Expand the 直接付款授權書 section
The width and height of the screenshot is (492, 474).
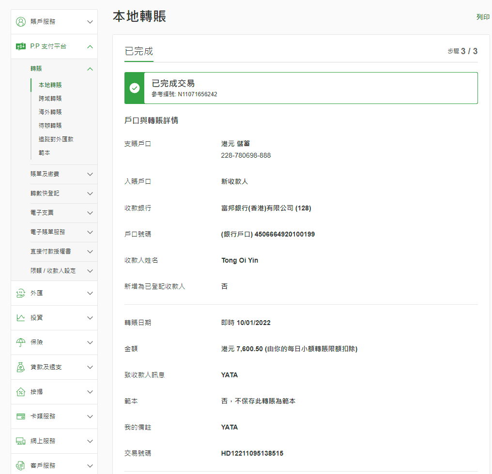pyautogui.click(x=90, y=252)
